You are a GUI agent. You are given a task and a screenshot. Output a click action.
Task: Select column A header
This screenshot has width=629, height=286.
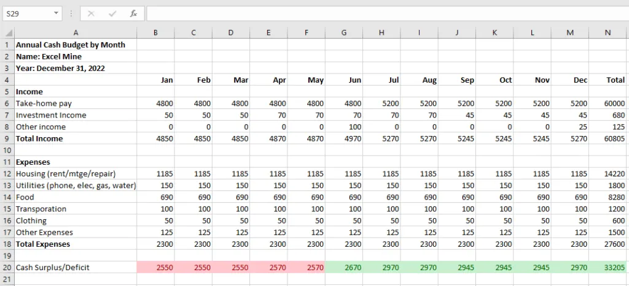[x=76, y=33]
